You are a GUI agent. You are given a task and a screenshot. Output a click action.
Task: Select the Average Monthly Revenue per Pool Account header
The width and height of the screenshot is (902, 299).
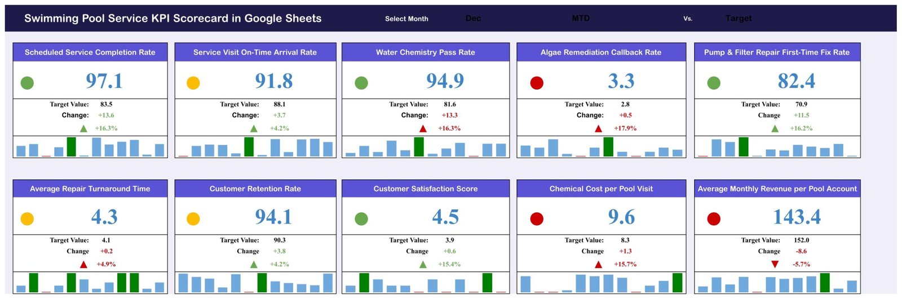[x=777, y=189]
